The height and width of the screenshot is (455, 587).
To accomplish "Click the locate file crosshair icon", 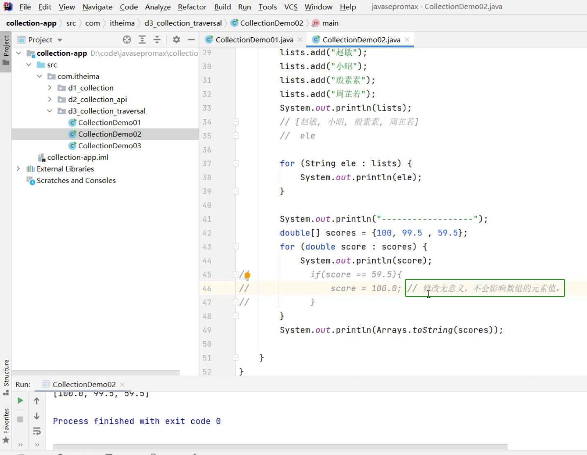I will (127, 39).
